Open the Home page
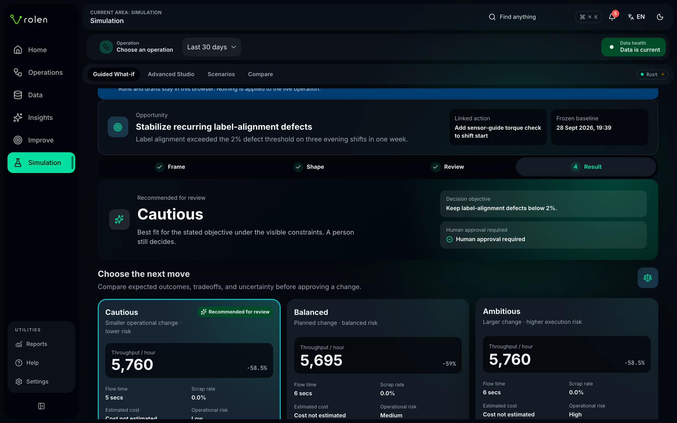Image resolution: width=677 pixels, height=423 pixels. coord(41,50)
